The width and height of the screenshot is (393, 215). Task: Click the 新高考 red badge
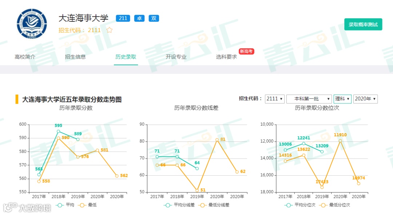point(246,51)
